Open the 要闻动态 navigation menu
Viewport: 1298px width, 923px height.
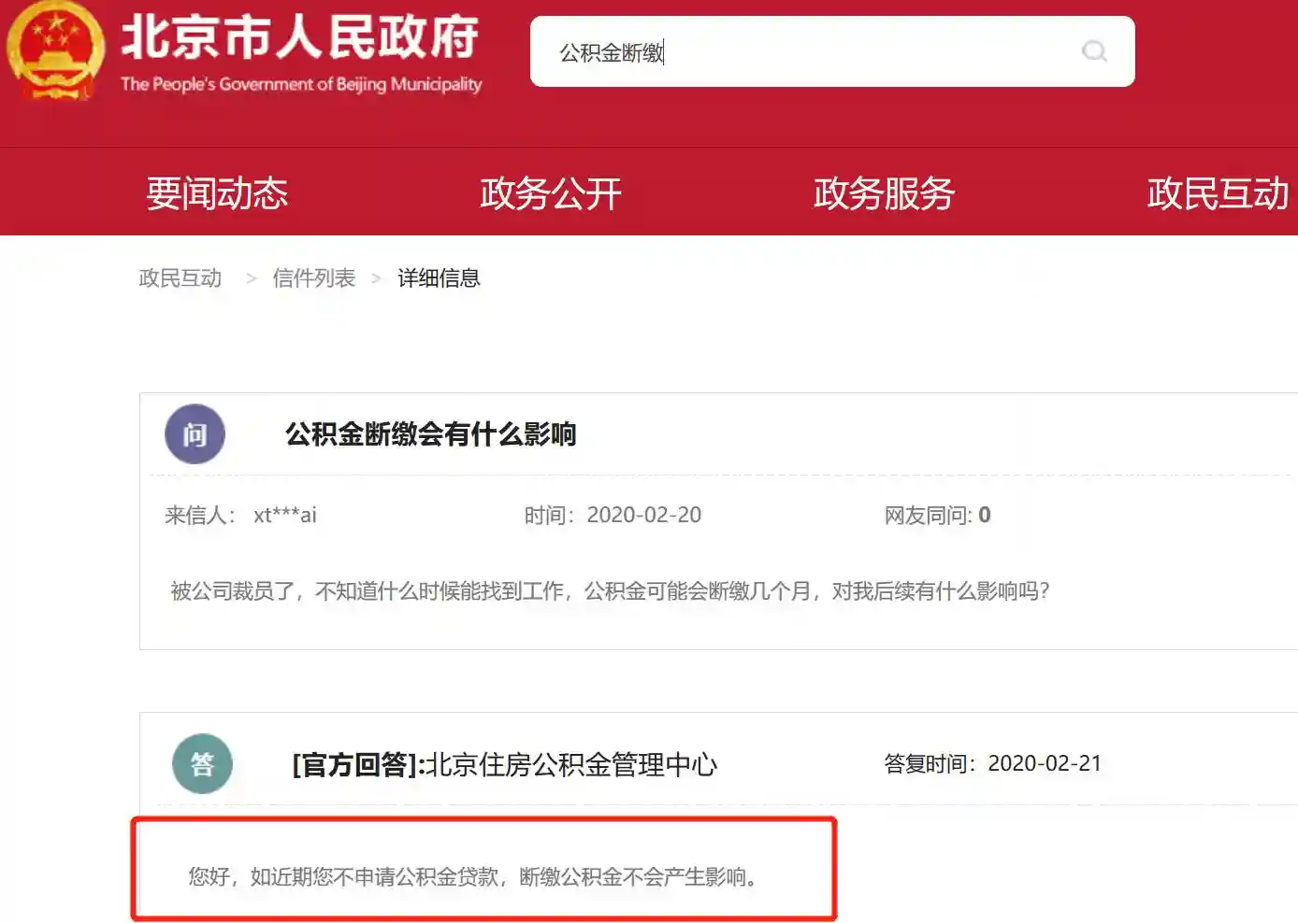216,193
